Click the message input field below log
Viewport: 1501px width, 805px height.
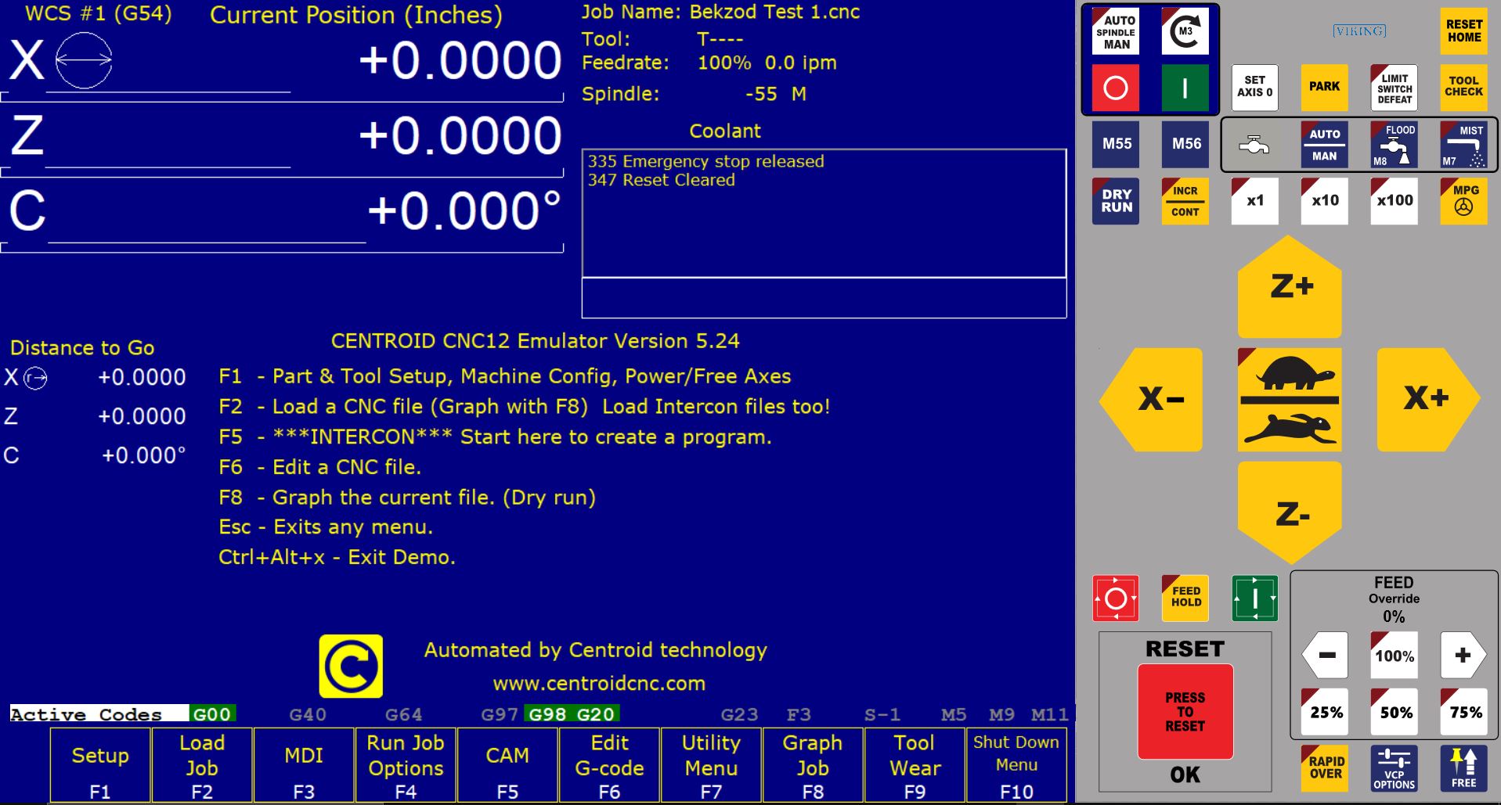pos(824,298)
